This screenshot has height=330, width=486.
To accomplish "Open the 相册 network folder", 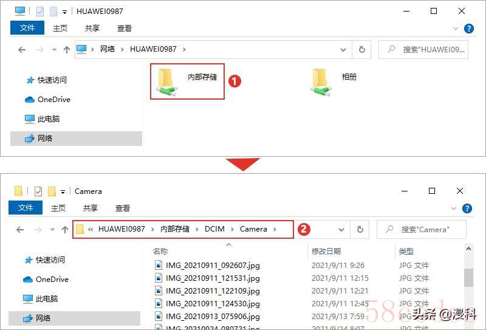I will click(334, 81).
